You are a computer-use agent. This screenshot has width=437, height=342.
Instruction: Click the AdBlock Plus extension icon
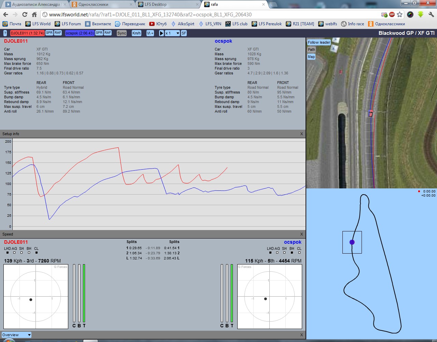click(x=392, y=15)
